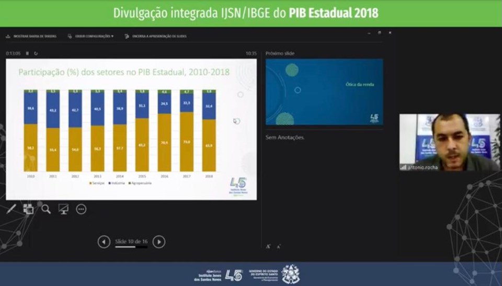Open the see all slides grid
Screen dimensions: 502x286
click(x=28, y=209)
